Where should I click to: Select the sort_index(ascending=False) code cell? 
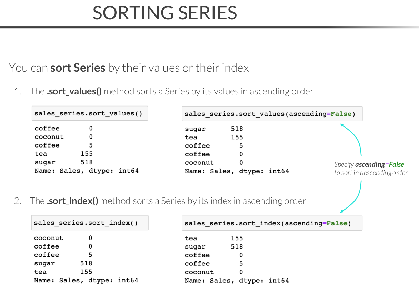[x=272, y=223]
